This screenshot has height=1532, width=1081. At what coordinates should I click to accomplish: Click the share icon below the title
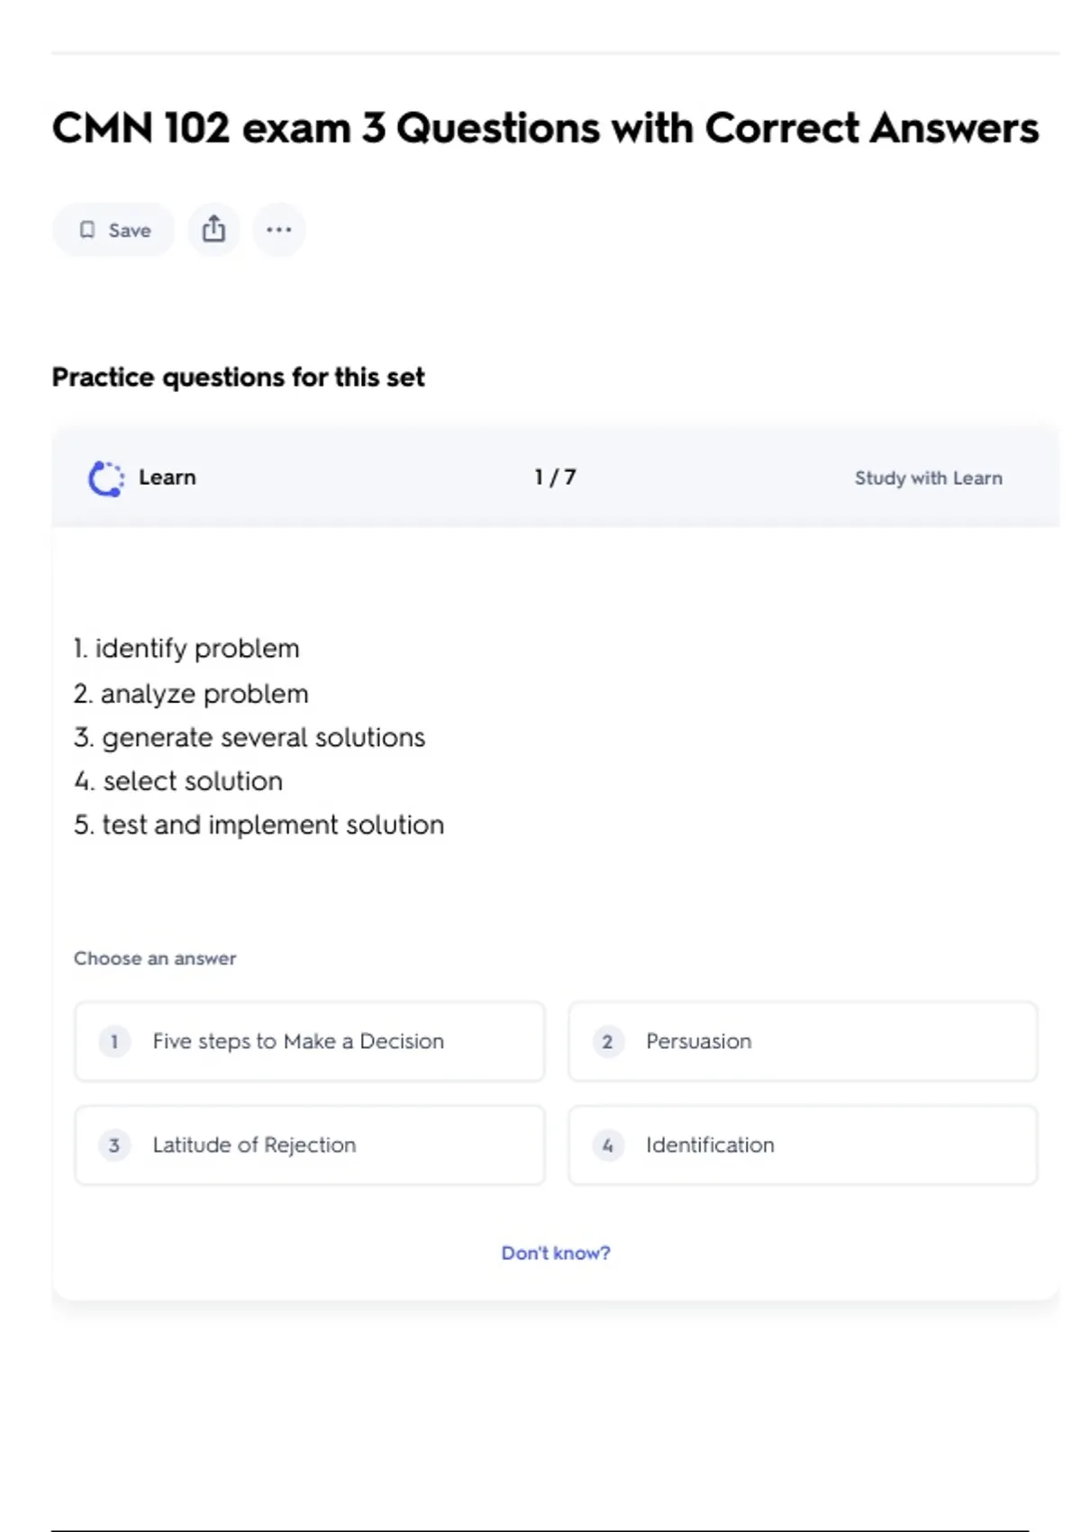[x=213, y=230]
